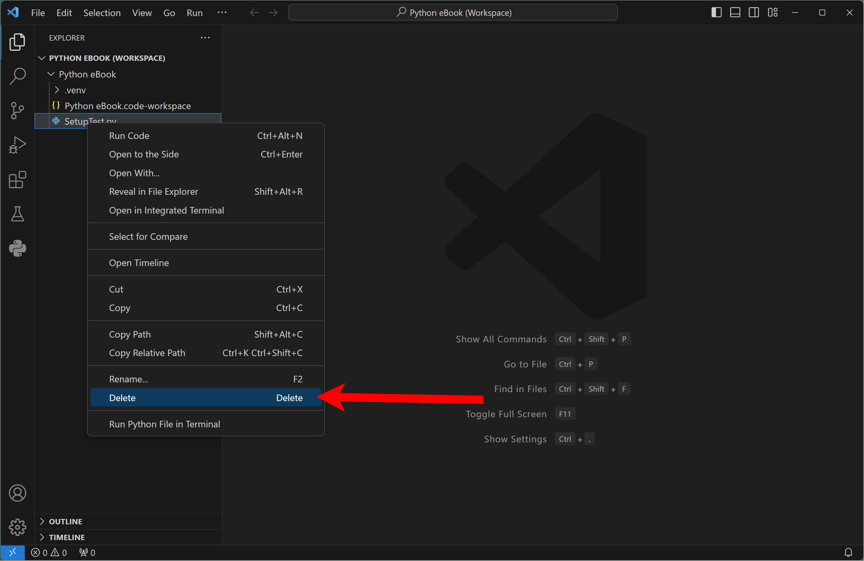864x561 pixels.
Task: Open the File menu
Action: 38,13
